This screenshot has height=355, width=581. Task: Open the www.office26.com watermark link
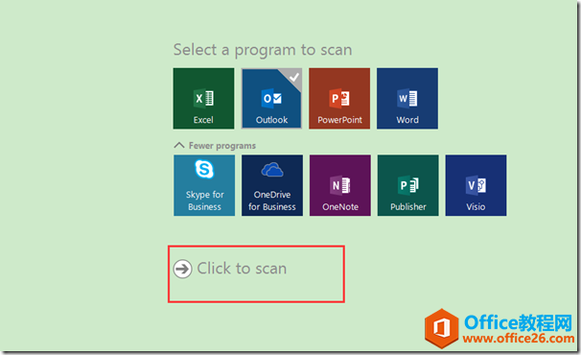tap(519, 339)
